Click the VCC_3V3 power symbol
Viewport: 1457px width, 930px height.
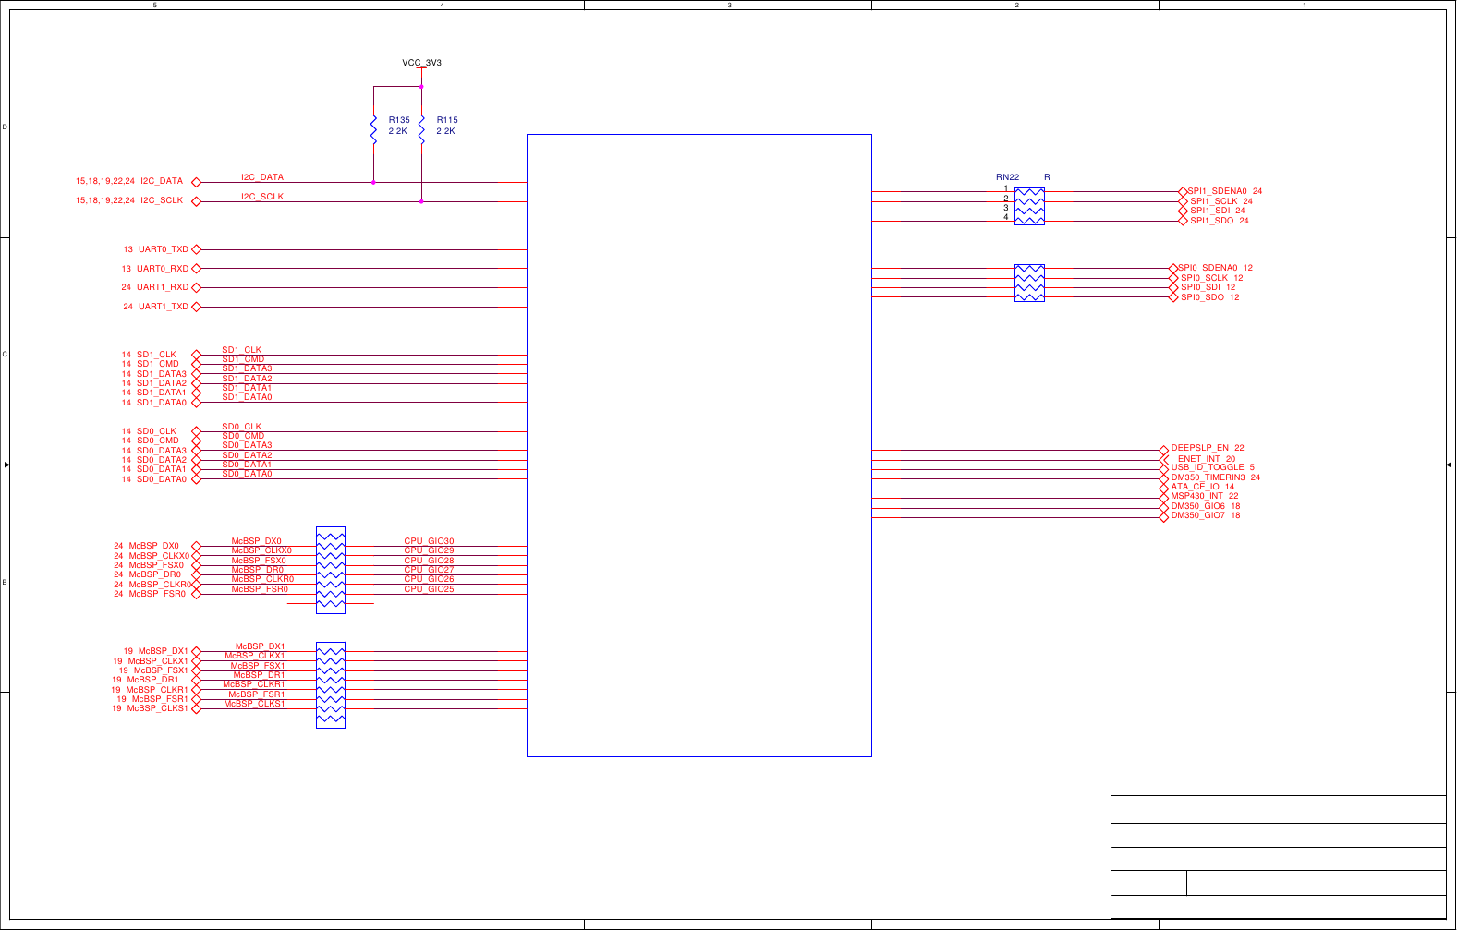tap(421, 64)
